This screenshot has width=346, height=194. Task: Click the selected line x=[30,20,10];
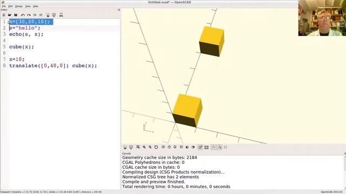(31, 22)
